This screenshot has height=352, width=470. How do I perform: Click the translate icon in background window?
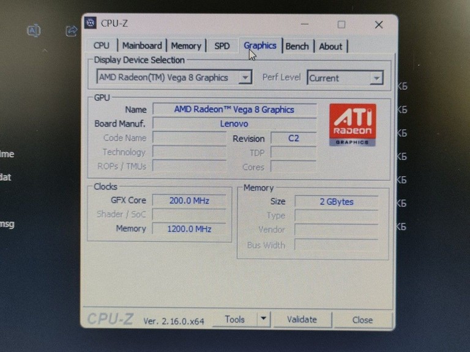point(34,31)
